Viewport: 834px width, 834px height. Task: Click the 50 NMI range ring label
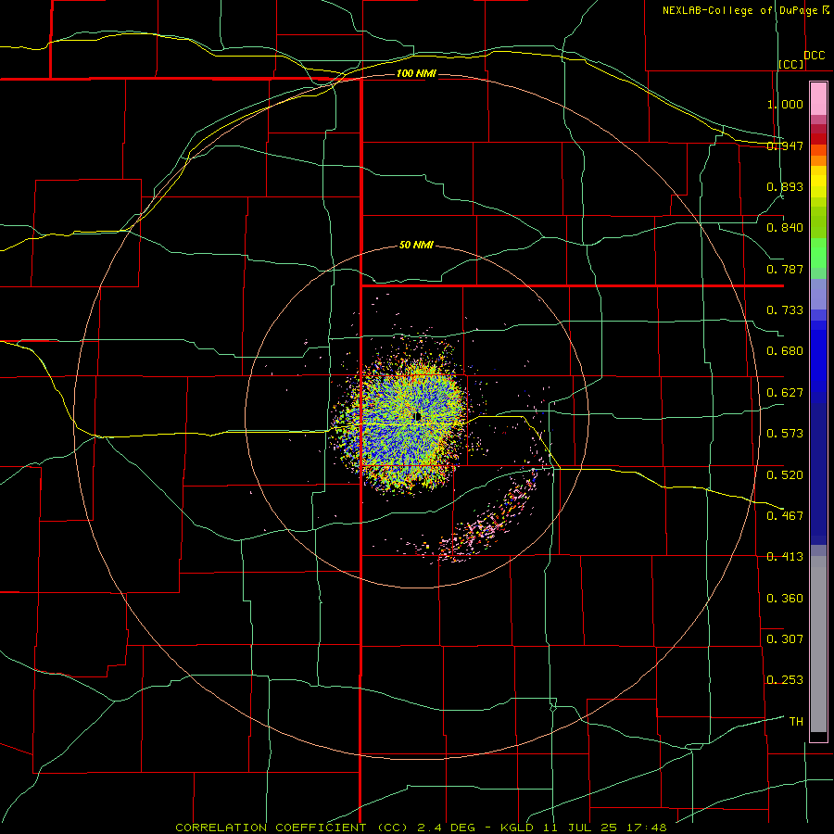416,246
